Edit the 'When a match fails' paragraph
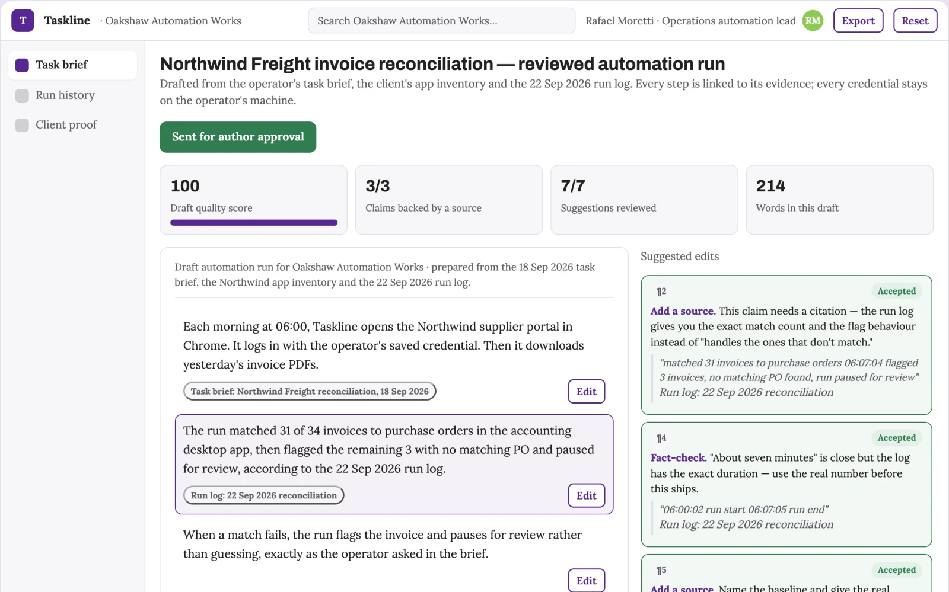The width and height of the screenshot is (949, 592). (x=587, y=581)
